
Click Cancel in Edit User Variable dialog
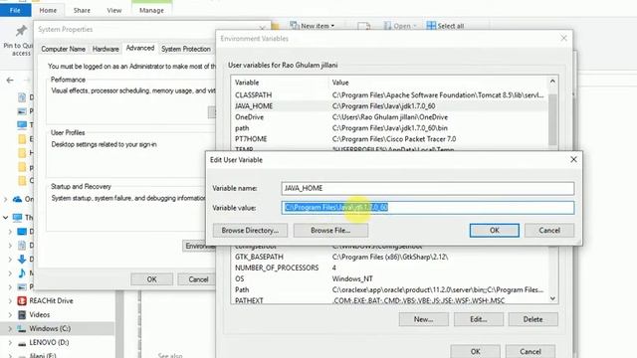549,230
